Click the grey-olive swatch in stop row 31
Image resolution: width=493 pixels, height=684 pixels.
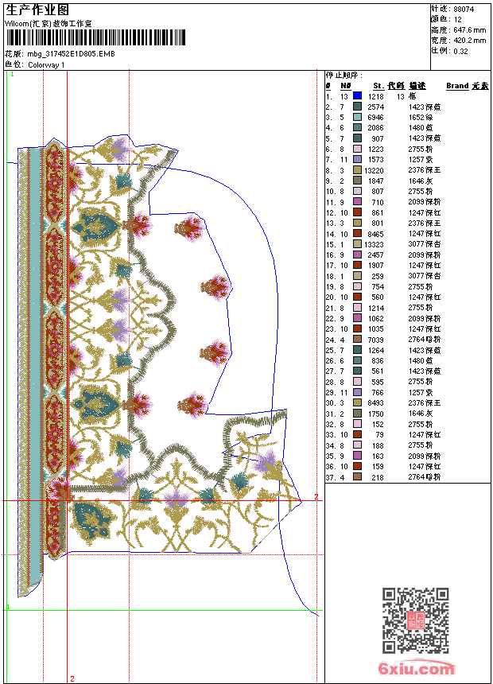(357, 413)
